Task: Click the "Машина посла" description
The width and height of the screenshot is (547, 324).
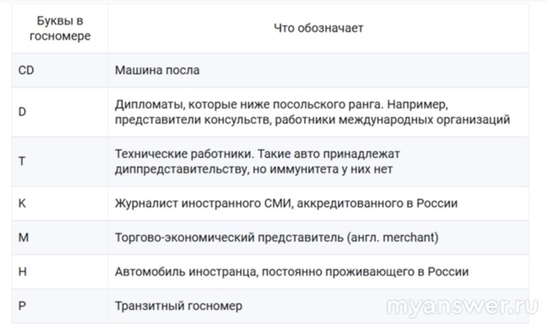Action: pos(157,70)
